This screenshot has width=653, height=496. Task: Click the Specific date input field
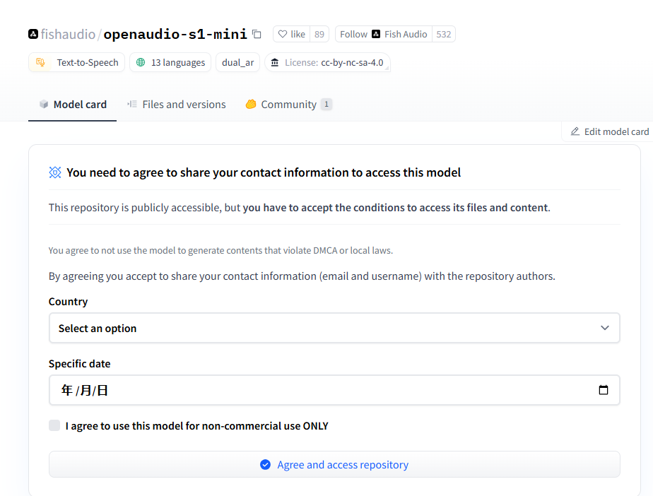318,390
